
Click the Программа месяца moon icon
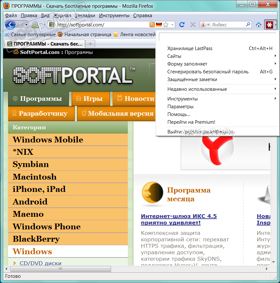(x=152, y=193)
